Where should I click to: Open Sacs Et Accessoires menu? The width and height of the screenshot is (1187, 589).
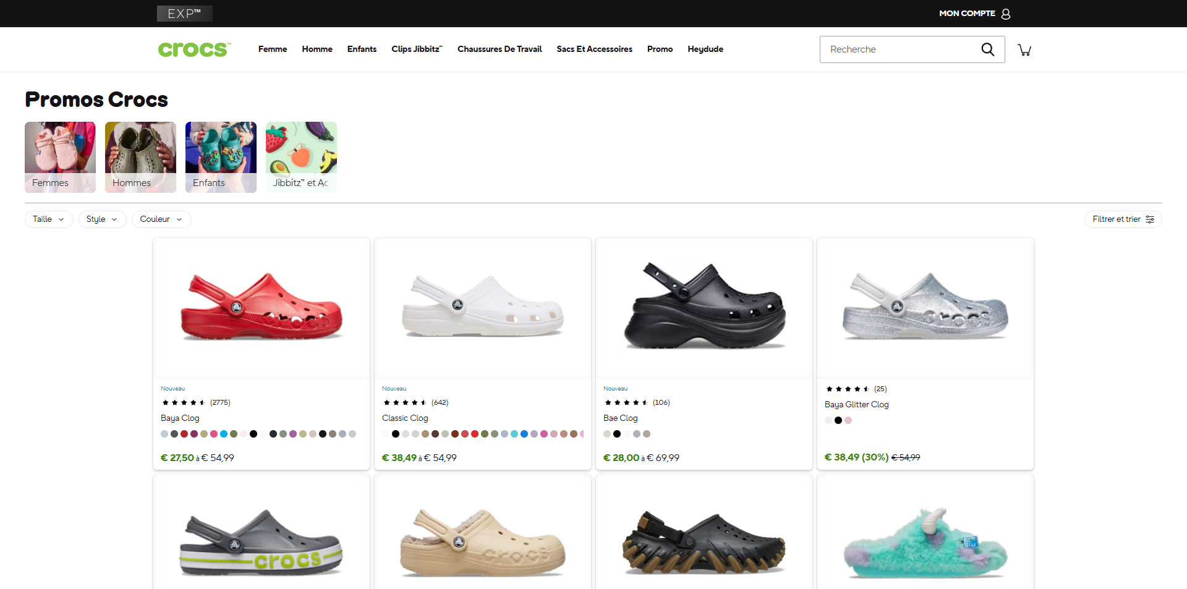(594, 49)
